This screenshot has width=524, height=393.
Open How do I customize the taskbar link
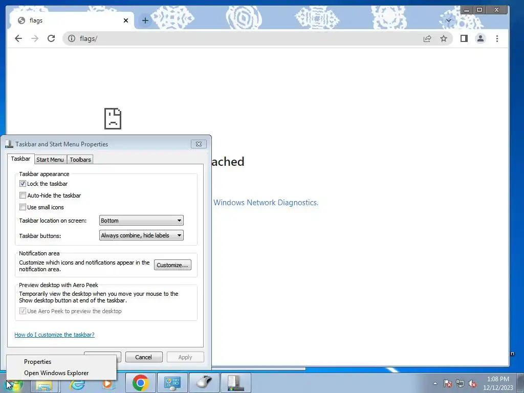(x=54, y=335)
